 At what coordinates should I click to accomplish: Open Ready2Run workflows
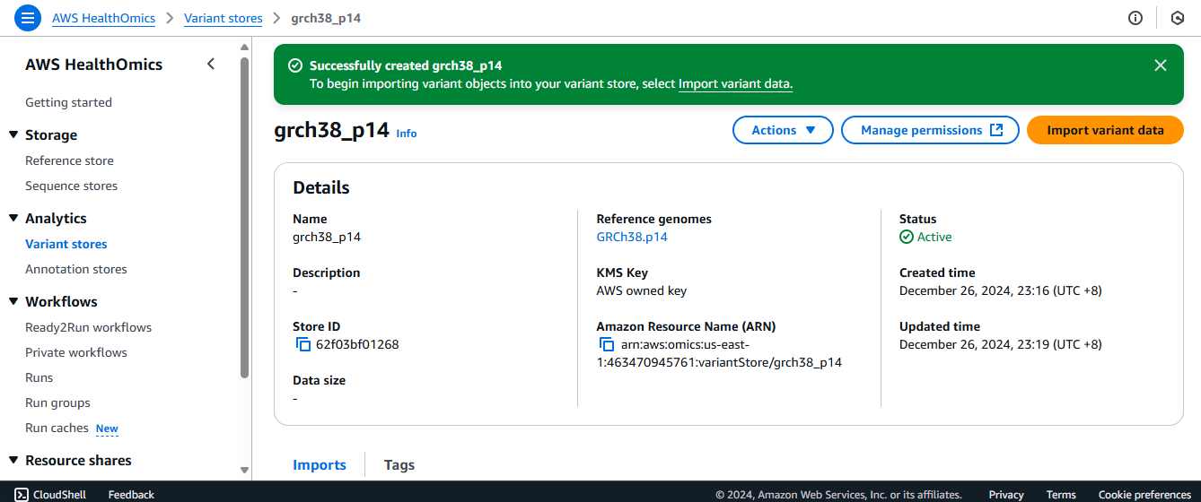click(88, 327)
